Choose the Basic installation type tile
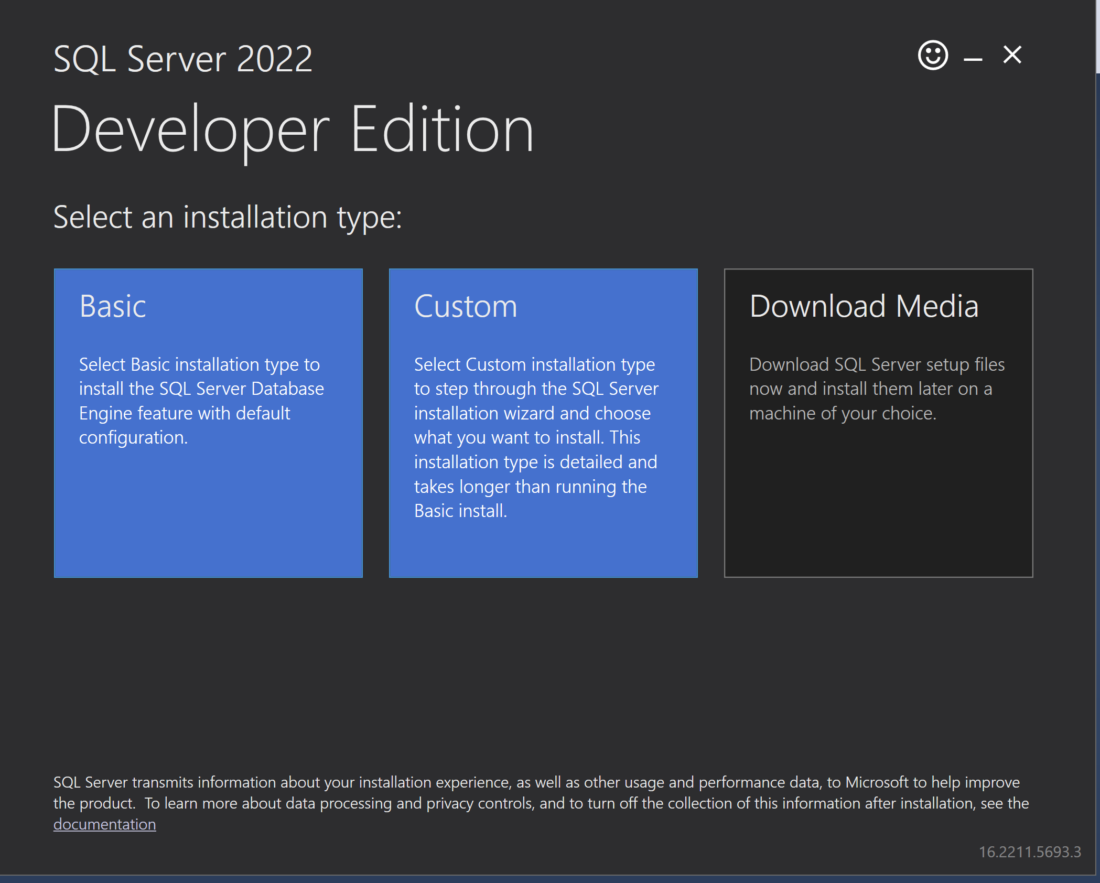Image resolution: width=1100 pixels, height=883 pixels. coord(208,423)
